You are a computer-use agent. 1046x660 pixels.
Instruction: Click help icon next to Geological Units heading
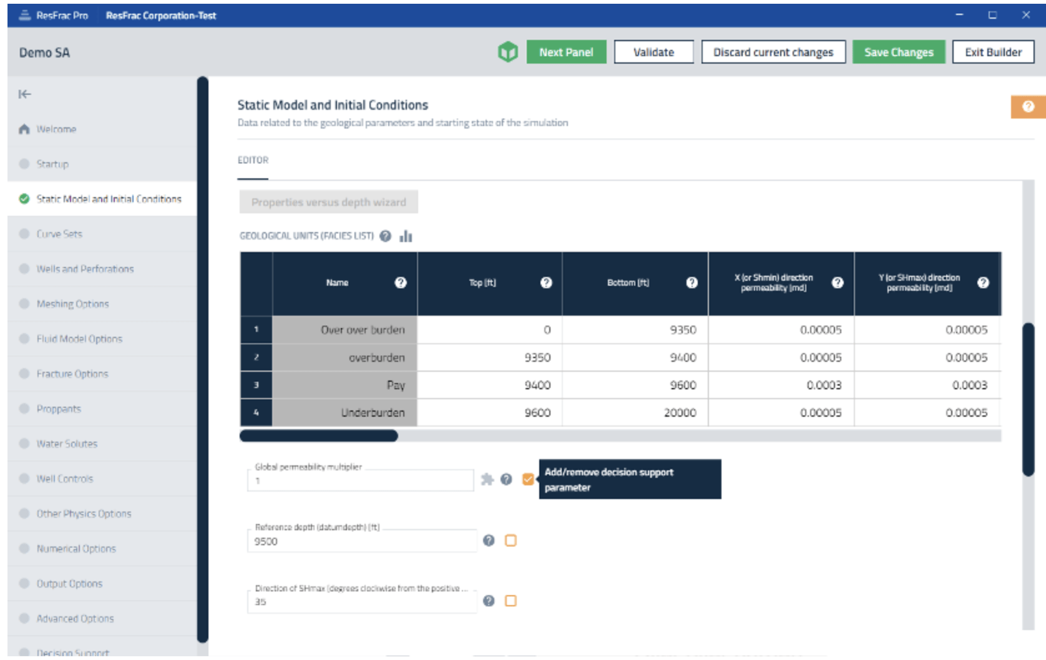386,236
